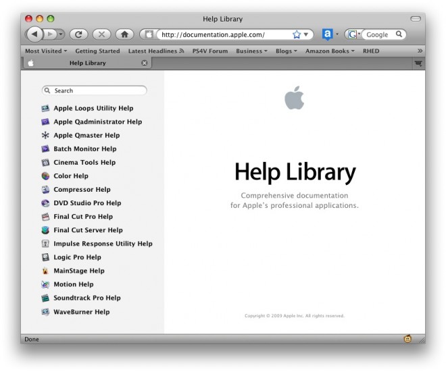Click the DVD Studio Pro icon

point(45,203)
